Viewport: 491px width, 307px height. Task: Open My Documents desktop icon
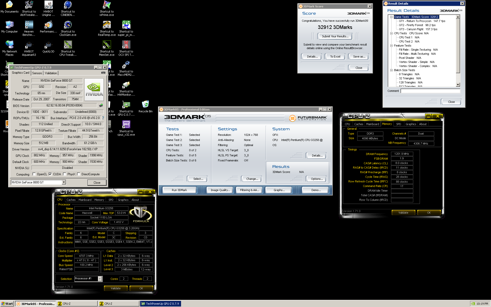coord(9,7)
